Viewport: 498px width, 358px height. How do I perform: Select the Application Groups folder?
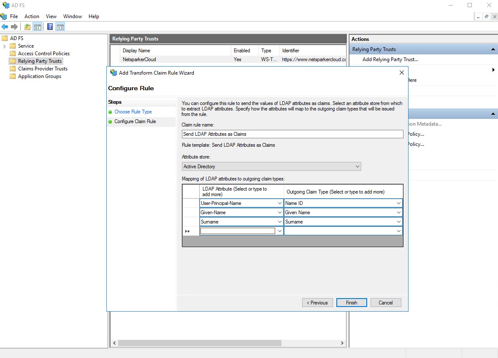(39, 76)
